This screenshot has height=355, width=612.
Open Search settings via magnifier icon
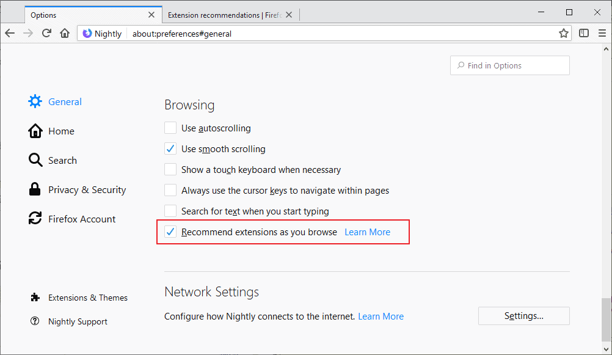35,159
